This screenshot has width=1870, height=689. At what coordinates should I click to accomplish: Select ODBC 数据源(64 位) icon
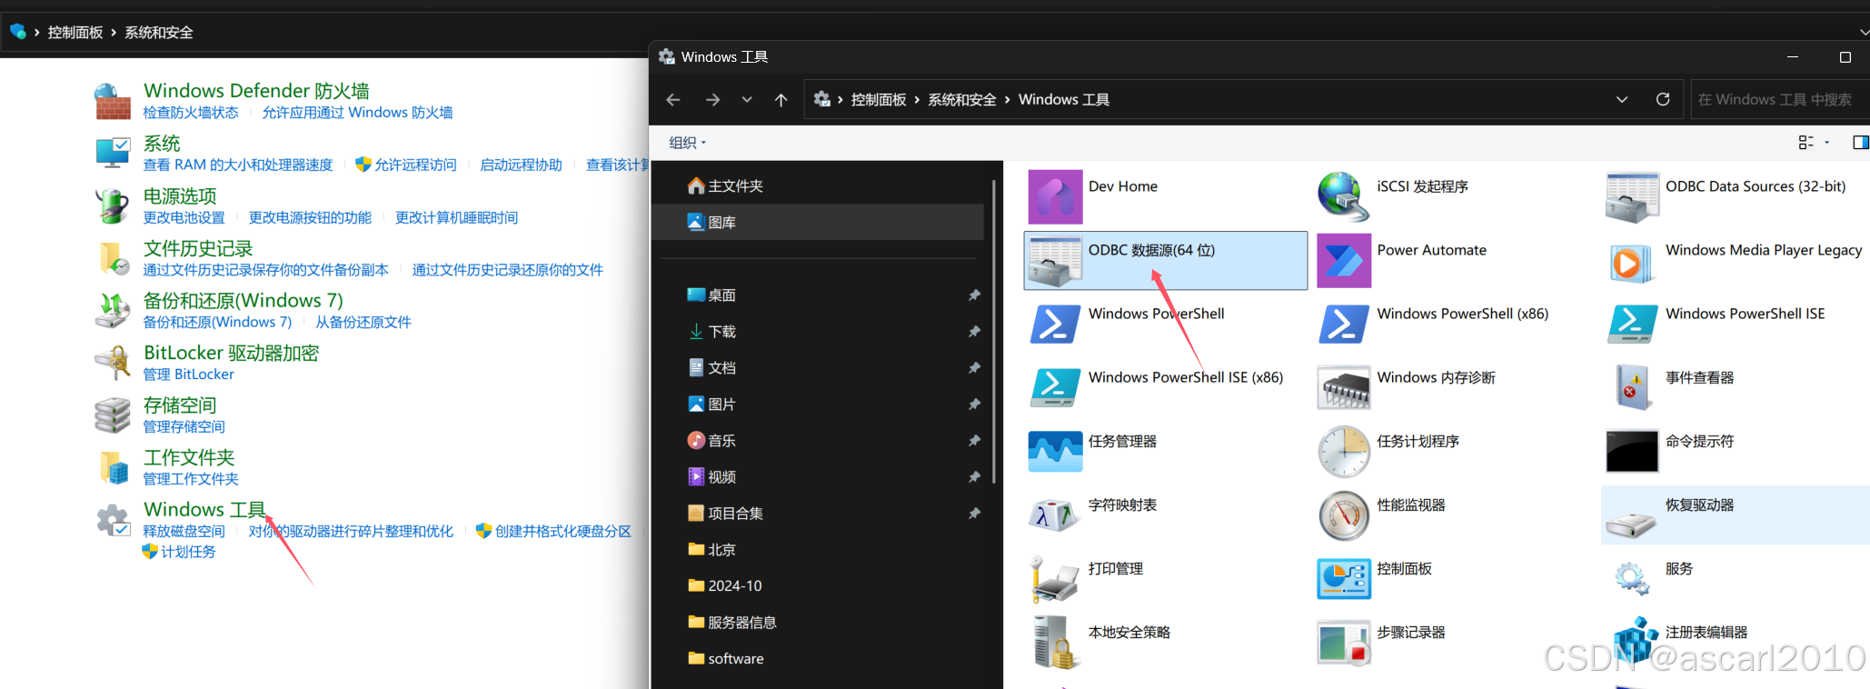click(1055, 260)
